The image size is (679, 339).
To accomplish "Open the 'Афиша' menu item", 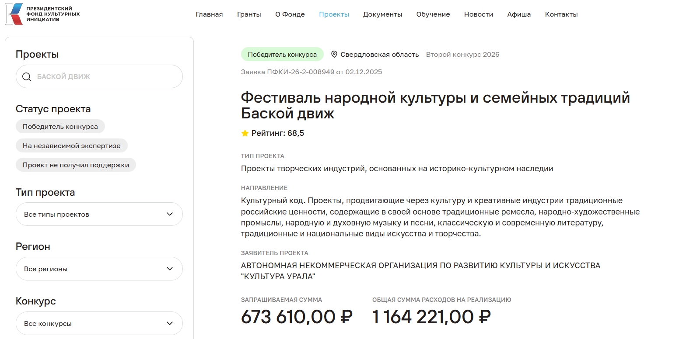I will 519,14.
